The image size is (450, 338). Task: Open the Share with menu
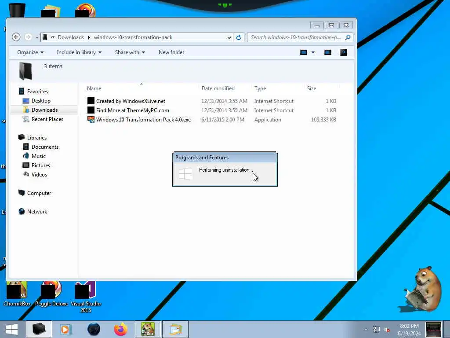(130, 52)
